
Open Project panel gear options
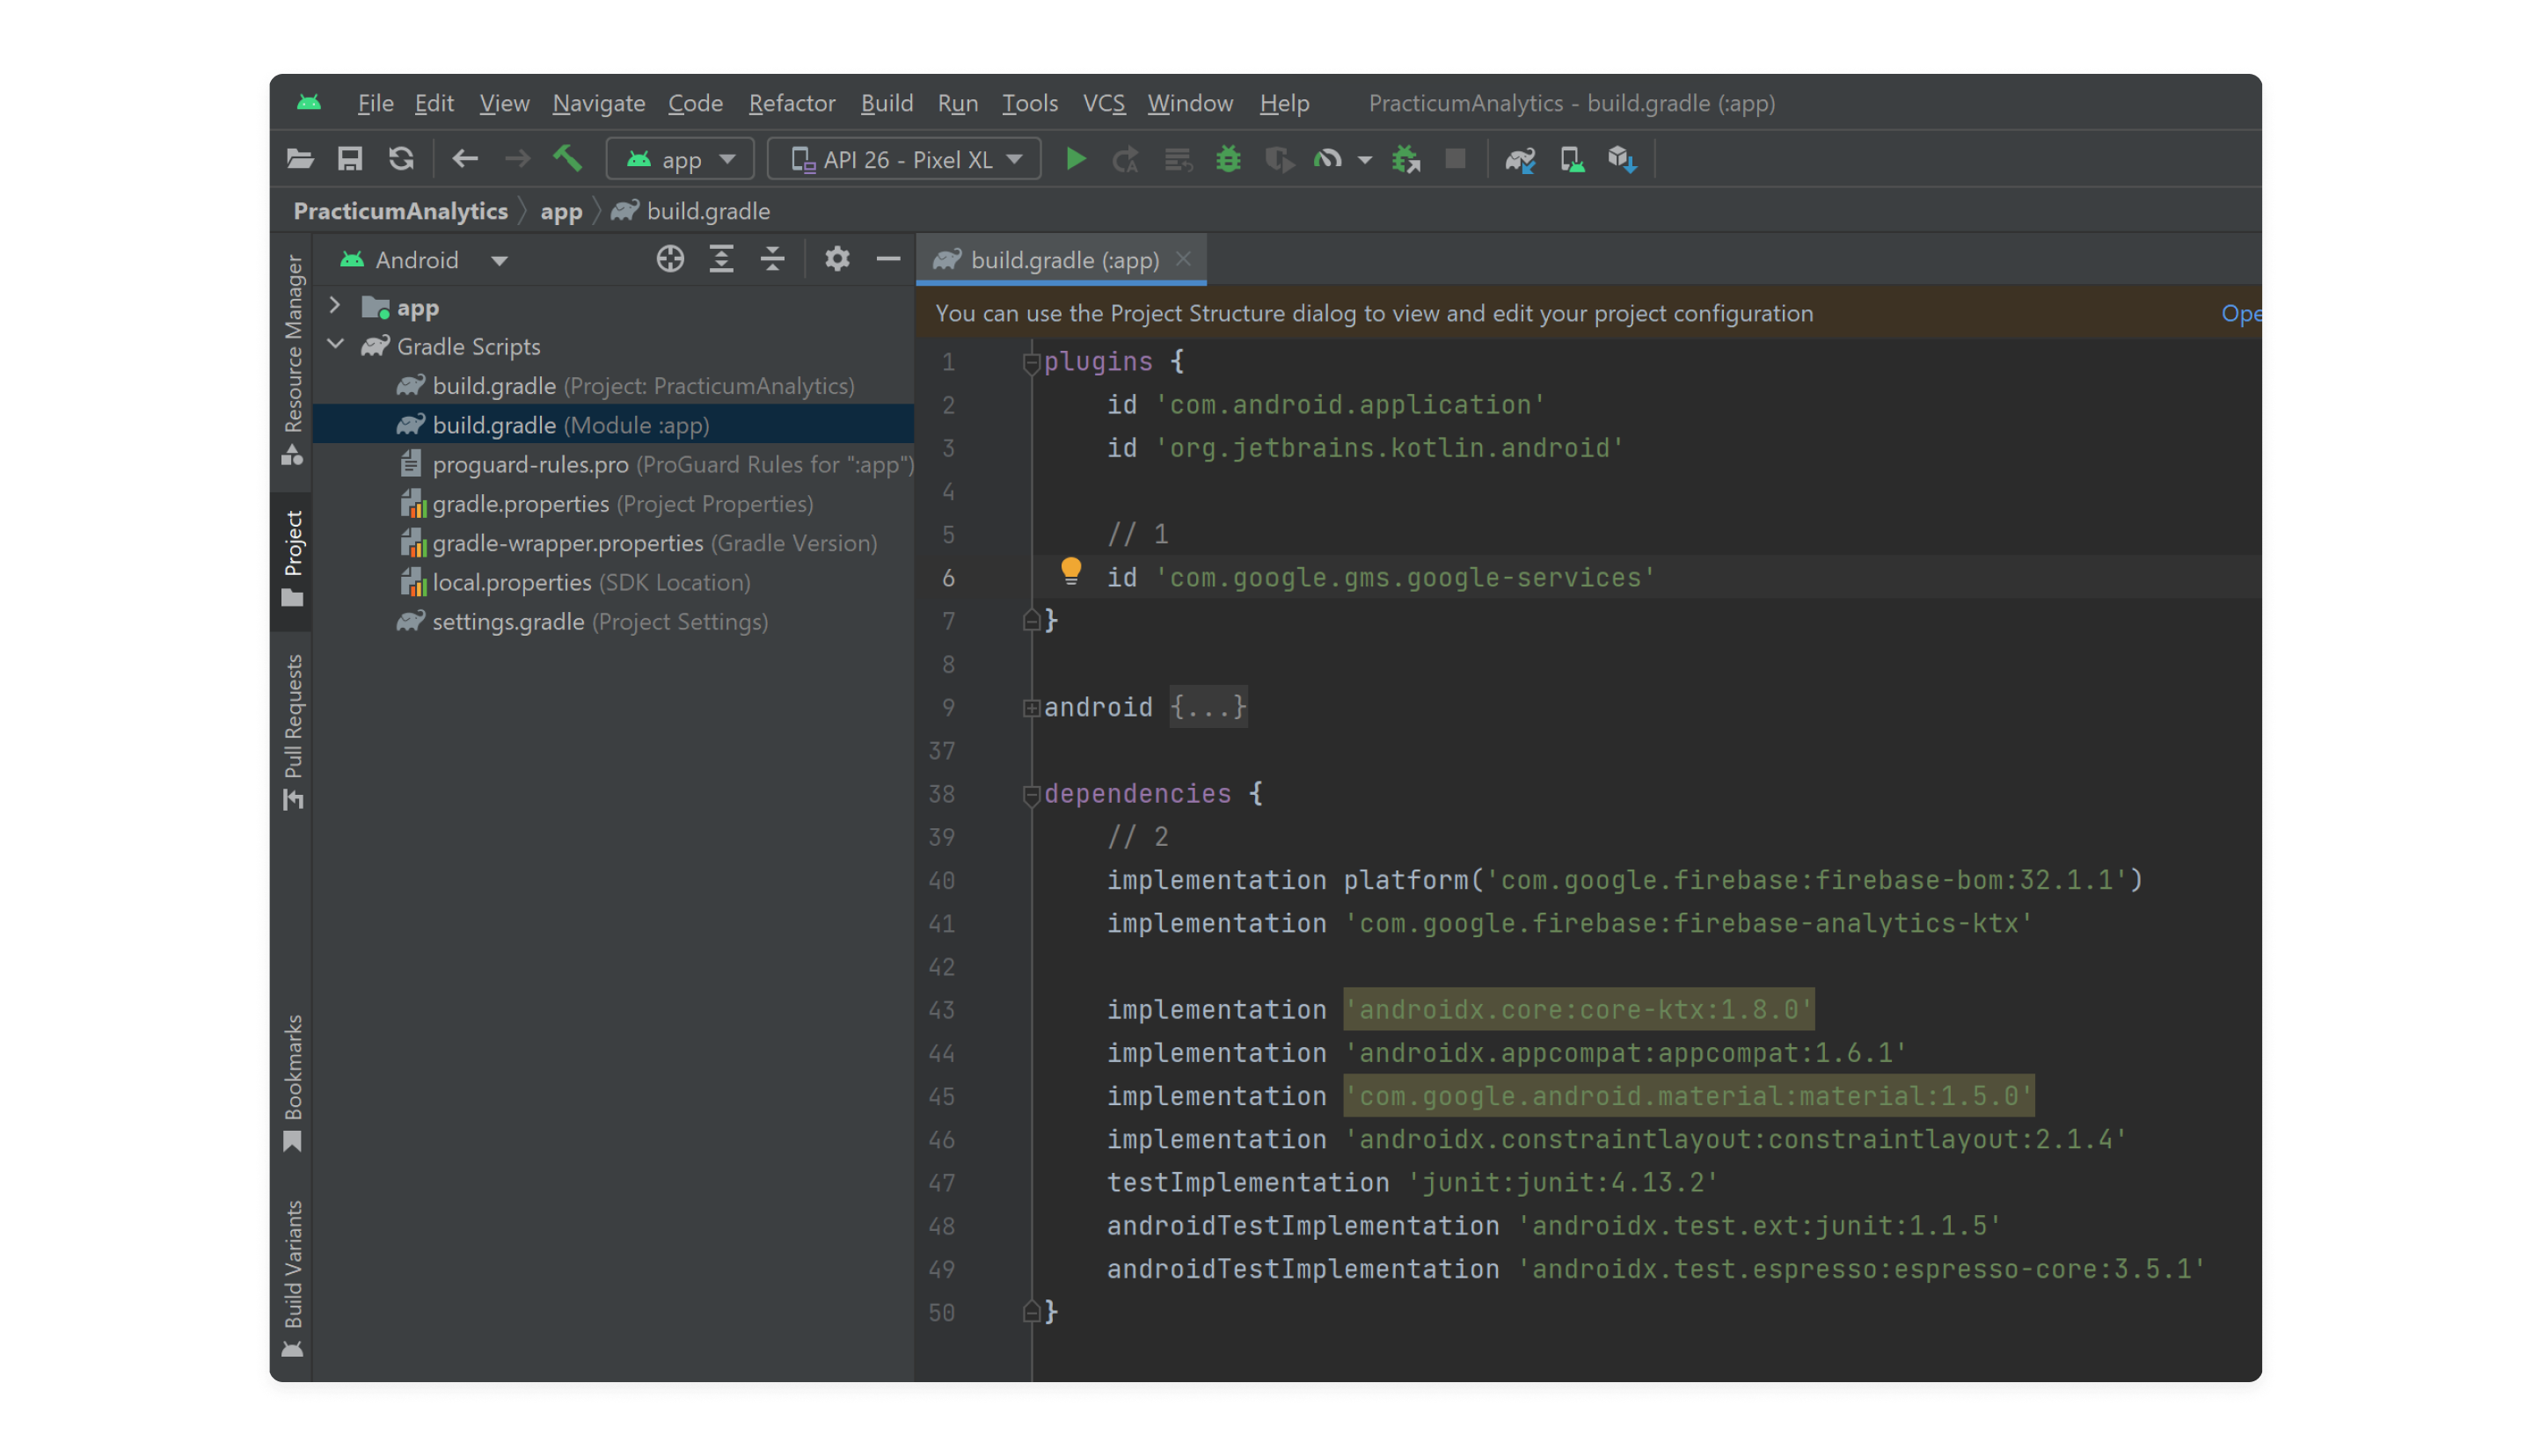[837, 260]
